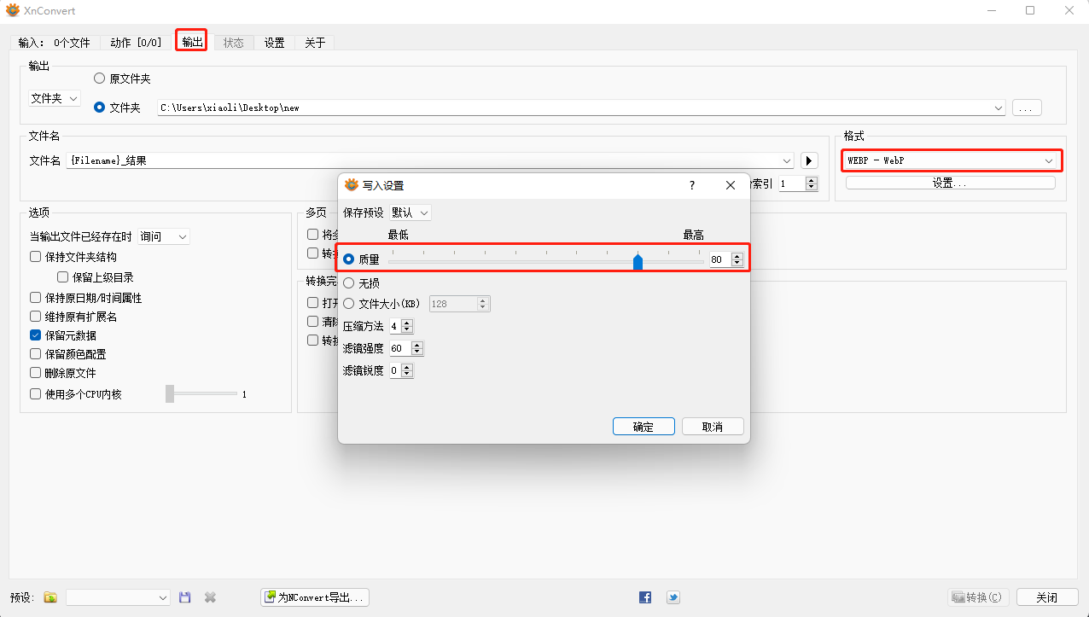The image size is (1089, 617).
Task: Switch to the 动作 [0/0] tab
Action: [x=136, y=43]
